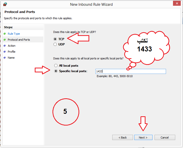Screen dimensions: 183x148
Task: Click the ports text field containing 1433
Action: [x=130, y=71]
